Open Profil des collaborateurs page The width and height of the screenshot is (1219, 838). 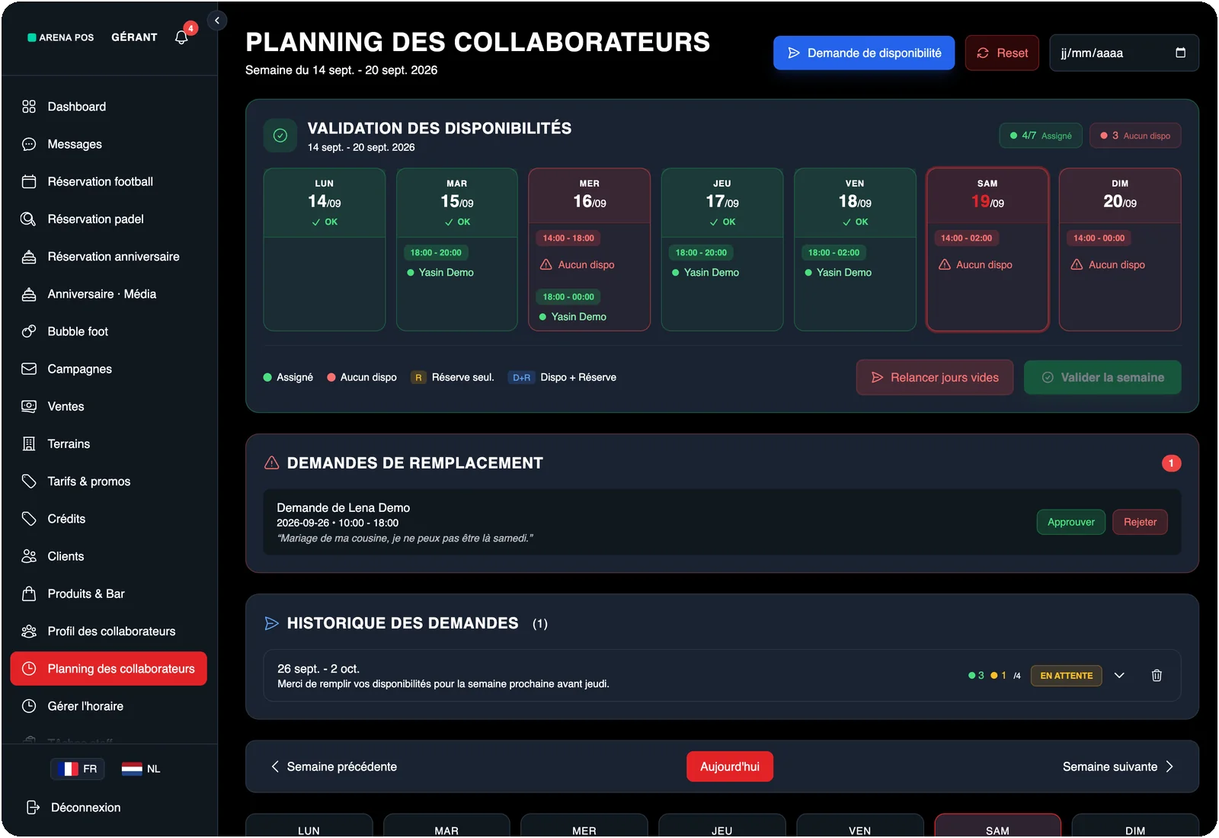pyautogui.click(x=109, y=631)
